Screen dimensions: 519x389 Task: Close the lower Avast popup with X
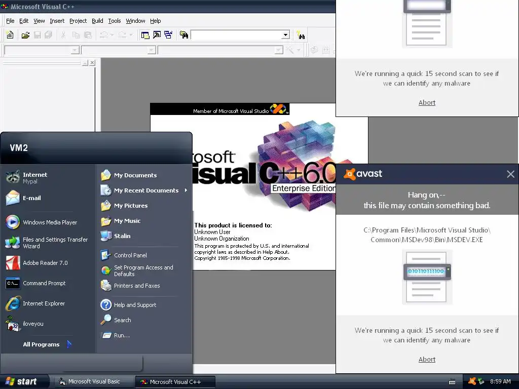pos(510,174)
